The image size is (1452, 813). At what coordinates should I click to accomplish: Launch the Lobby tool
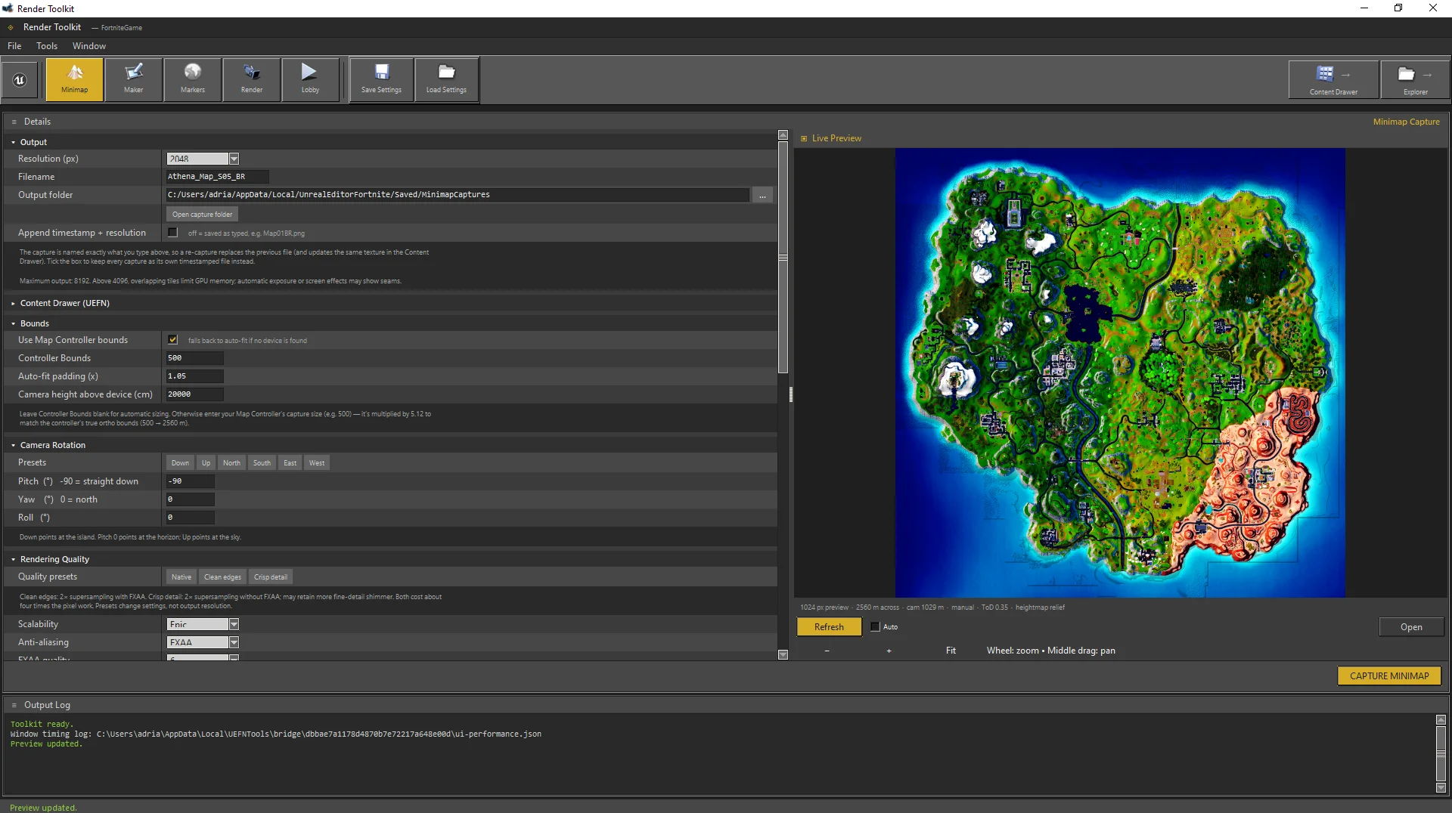310,79
